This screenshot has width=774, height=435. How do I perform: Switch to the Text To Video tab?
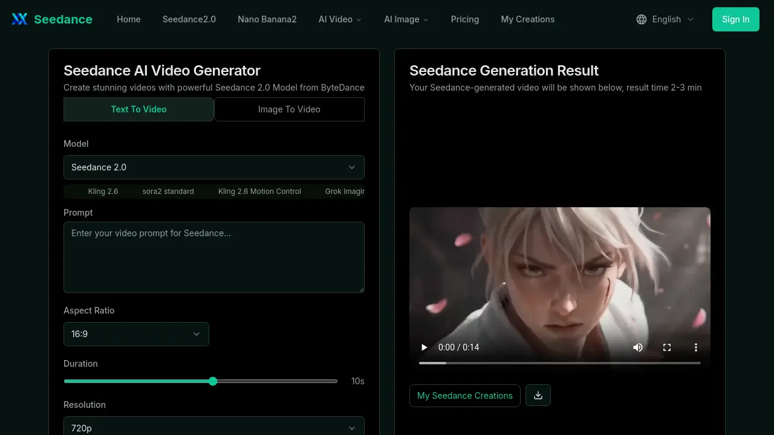[x=138, y=109]
